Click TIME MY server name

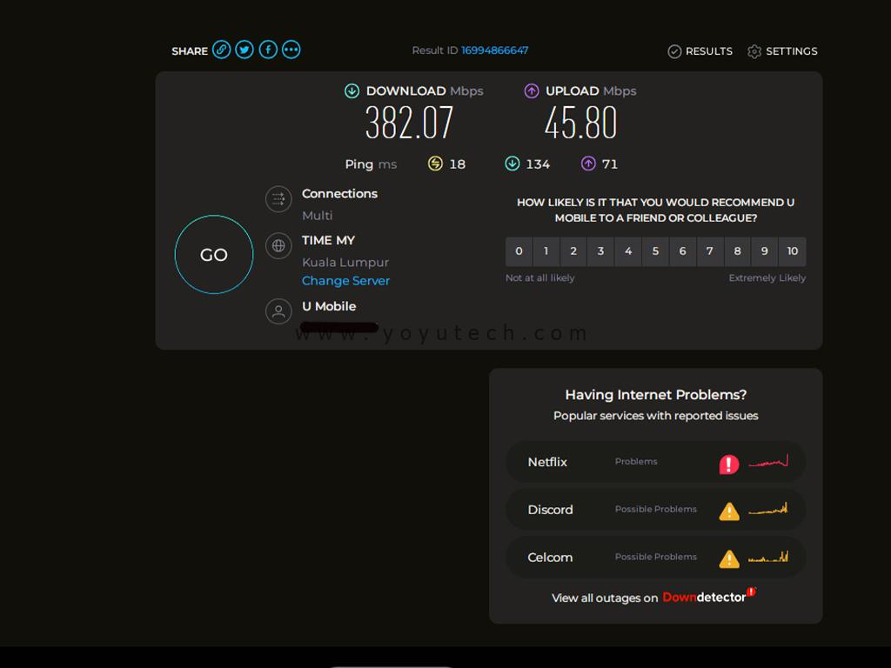(x=328, y=240)
